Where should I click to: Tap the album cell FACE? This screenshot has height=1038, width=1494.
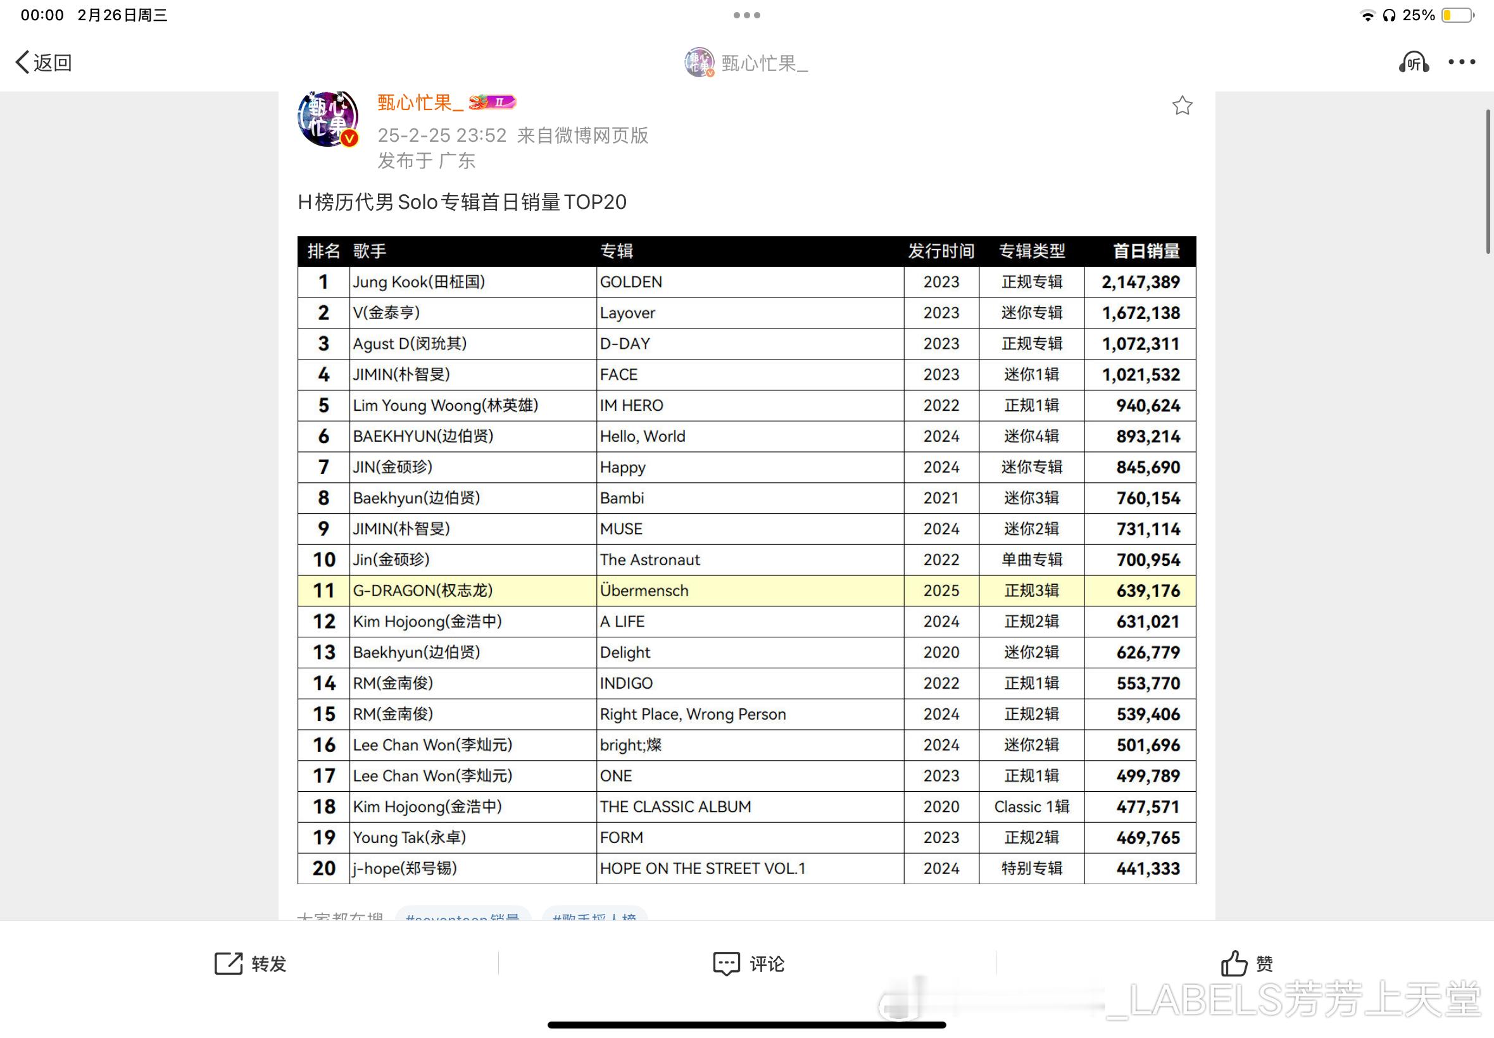(750, 375)
